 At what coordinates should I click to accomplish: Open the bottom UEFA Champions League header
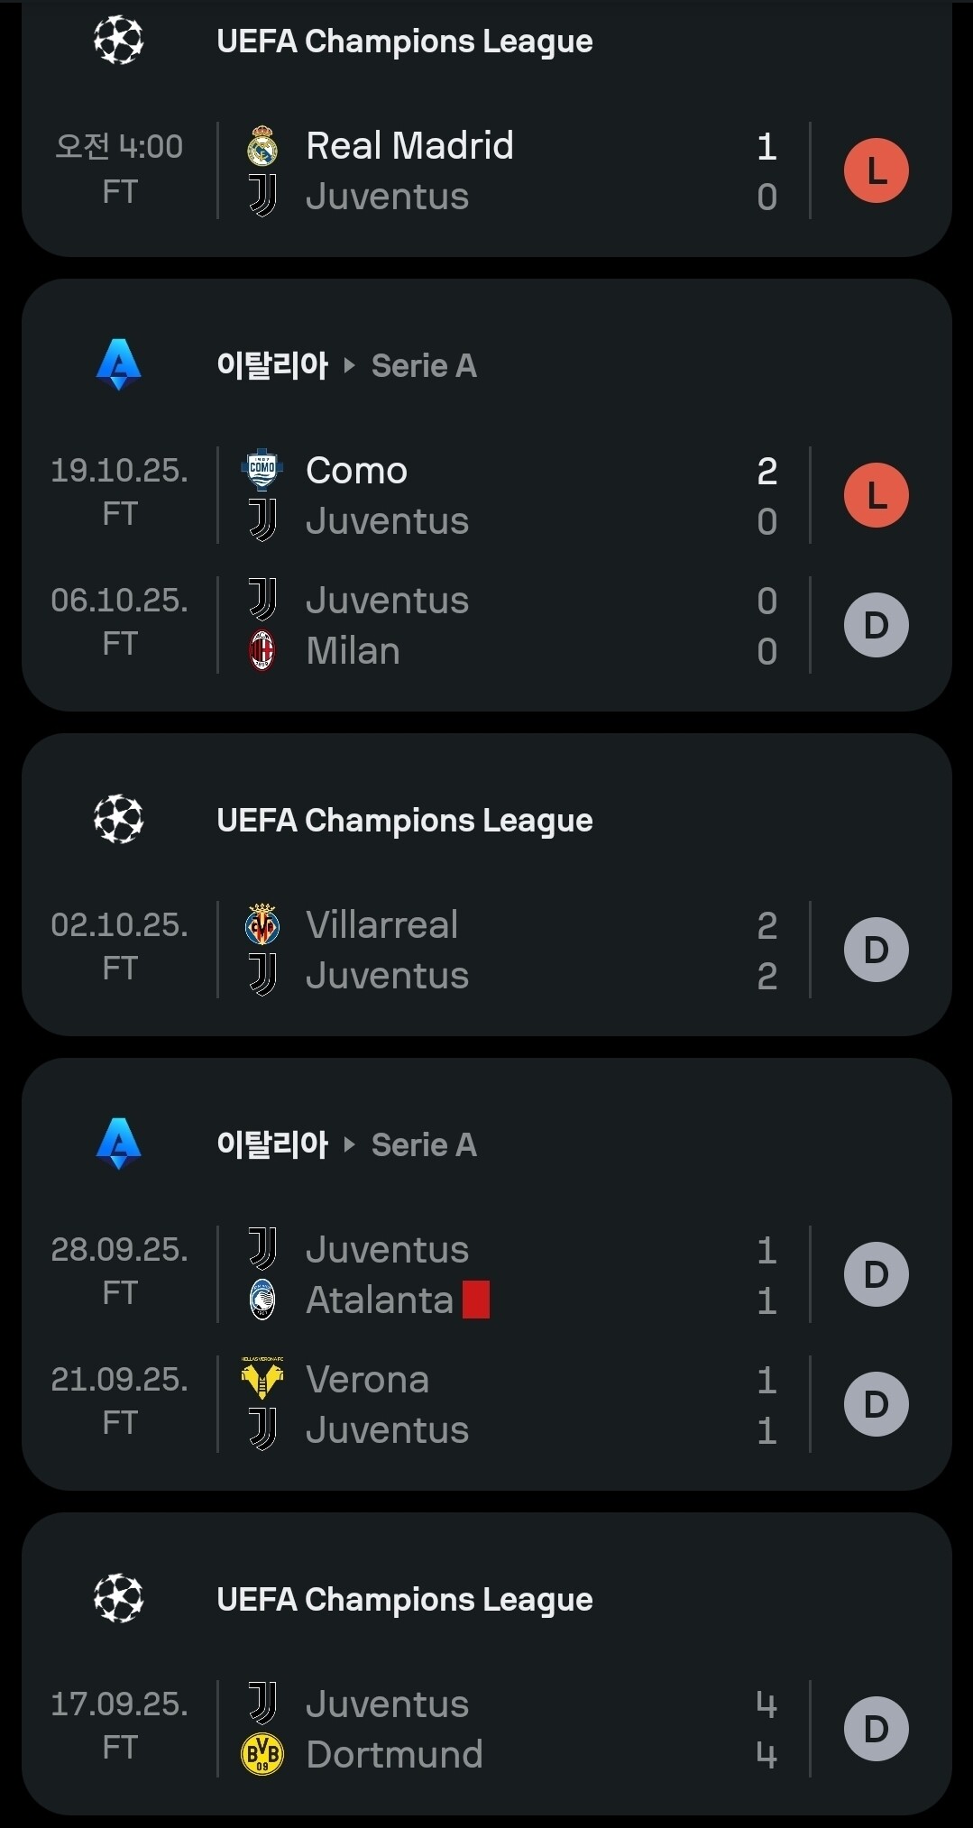tap(404, 1600)
